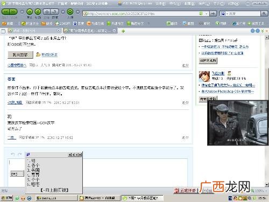The image size is (269, 202).
Task: Click the Baidu search input box
Action: tap(245, 13)
